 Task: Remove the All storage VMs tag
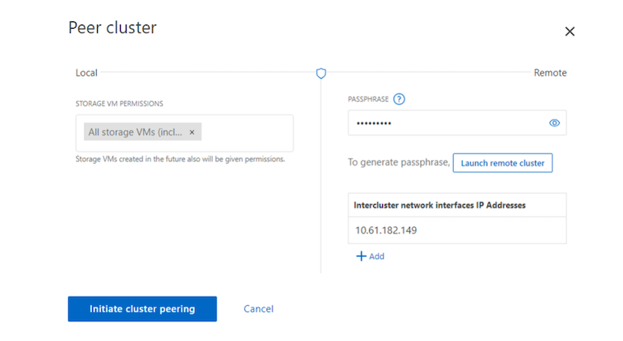point(192,132)
